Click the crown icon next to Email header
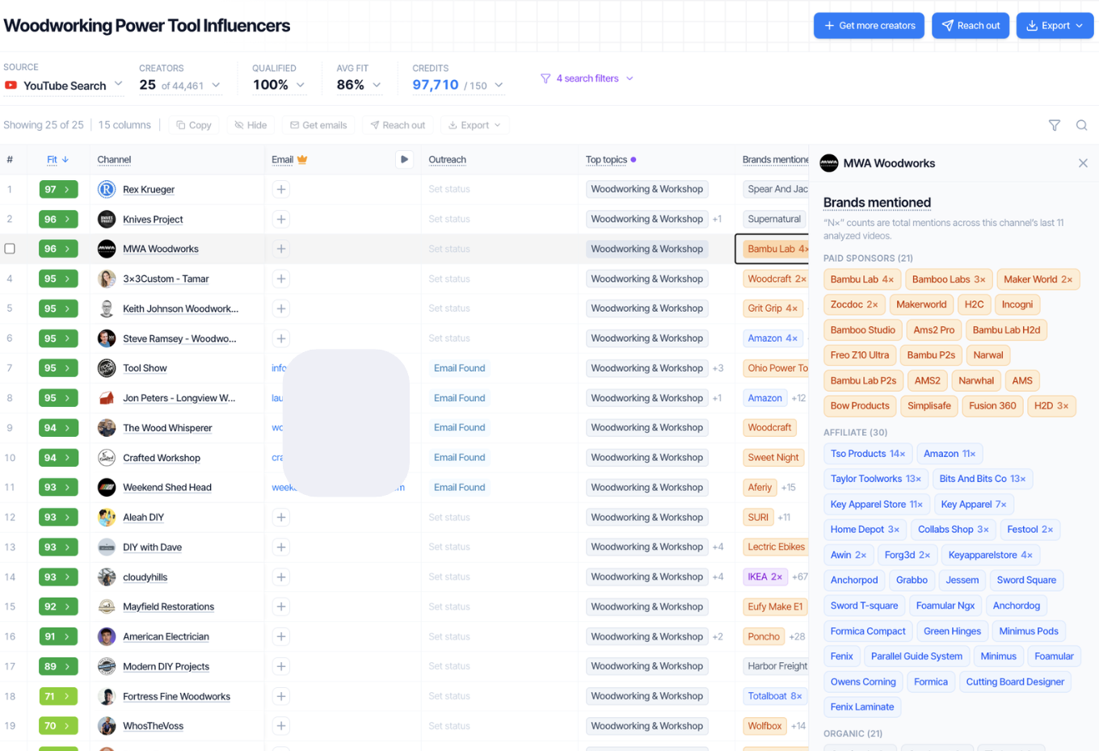This screenshot has height=751, width=1099. pyautogui.click(x=302, y=159)
